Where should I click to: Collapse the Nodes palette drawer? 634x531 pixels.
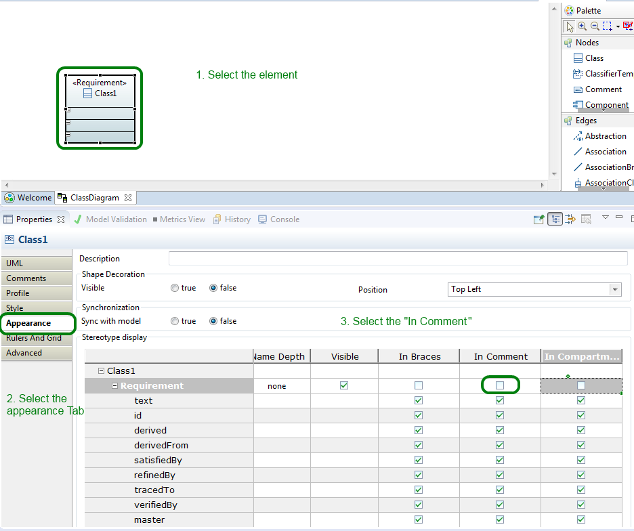[x=598, y=43]
